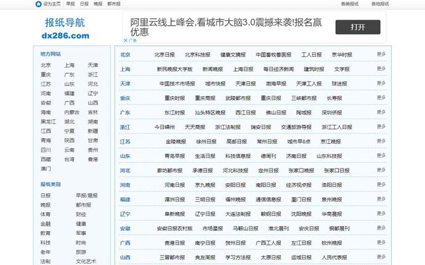Viewport: 425px width, 265px height.
Task: Click 更多 in the 广东 row
Action: pos(381,112)
